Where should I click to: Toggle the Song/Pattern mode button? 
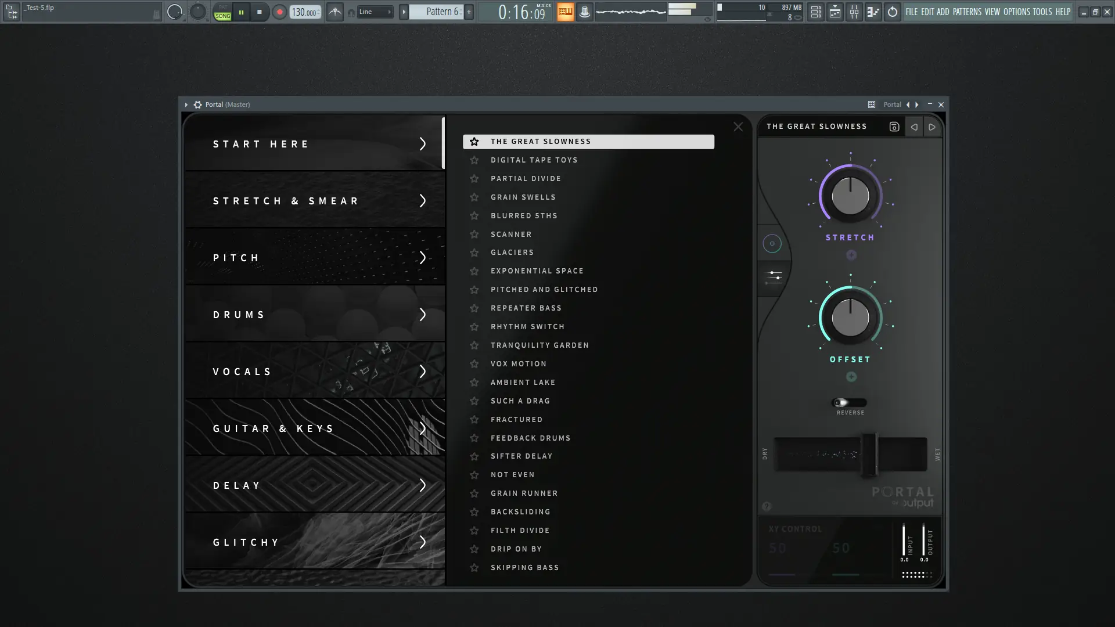click(x=222, y=12)
